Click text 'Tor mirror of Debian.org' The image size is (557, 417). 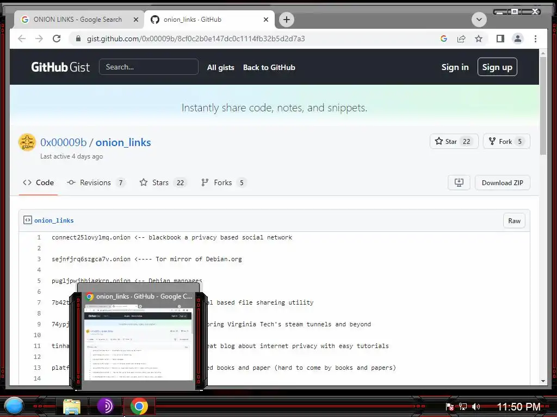tap(199, 259)
